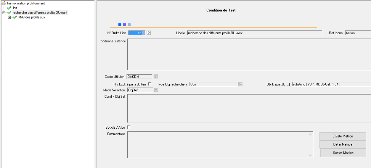Click the checkmark icon of MAJ des profils ouv
Viewport: 371px width, 168px height.
pyautogui.click(x=15, y=17)
